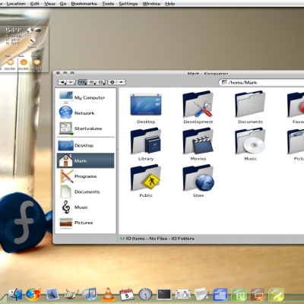
Task: Launch OpenOffice Draw from the dock
Action: click(x=276, y=294)
